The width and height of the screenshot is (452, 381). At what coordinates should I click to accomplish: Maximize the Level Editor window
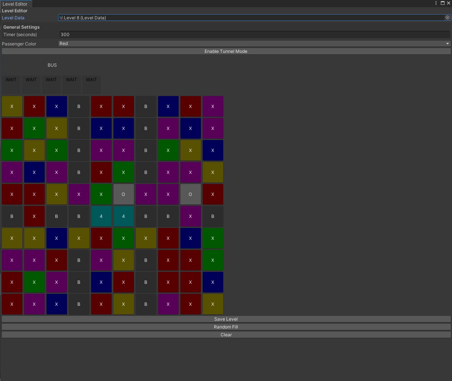(443, 3)
